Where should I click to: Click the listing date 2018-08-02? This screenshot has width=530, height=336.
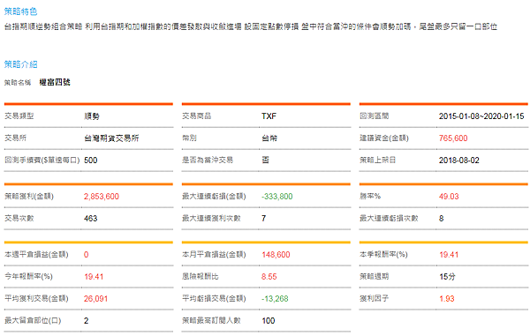[459, 161]
